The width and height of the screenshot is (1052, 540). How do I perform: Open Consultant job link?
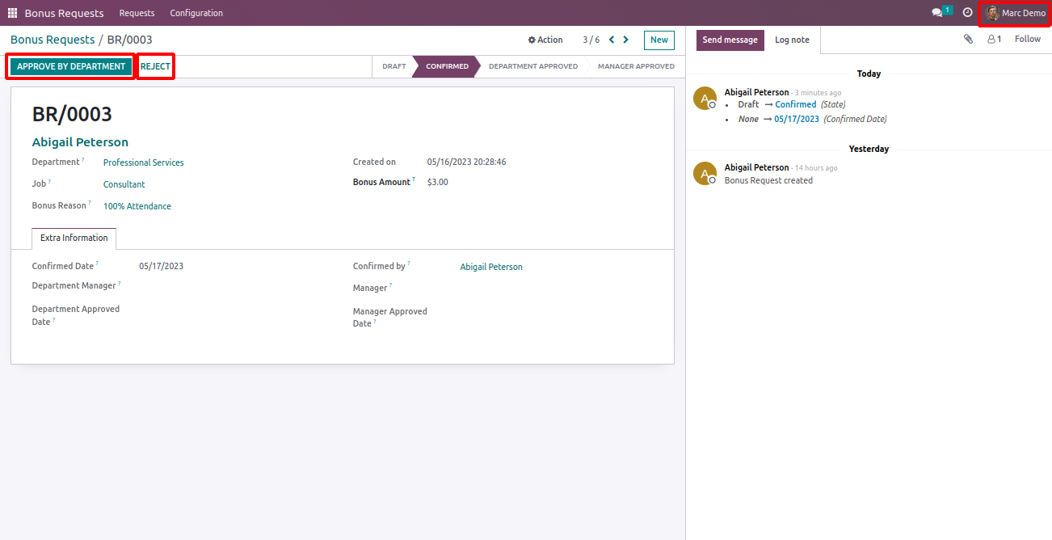pos(124,184)
